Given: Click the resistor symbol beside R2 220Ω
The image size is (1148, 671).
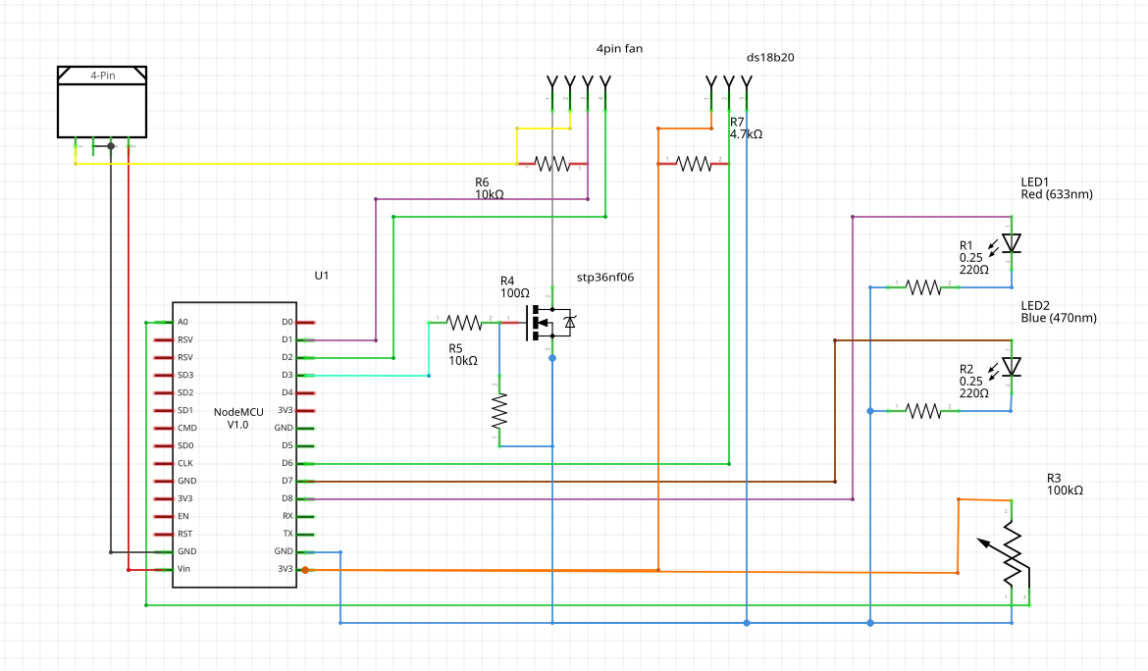Looking at the screenshot, I should click(x=923, y=410).
